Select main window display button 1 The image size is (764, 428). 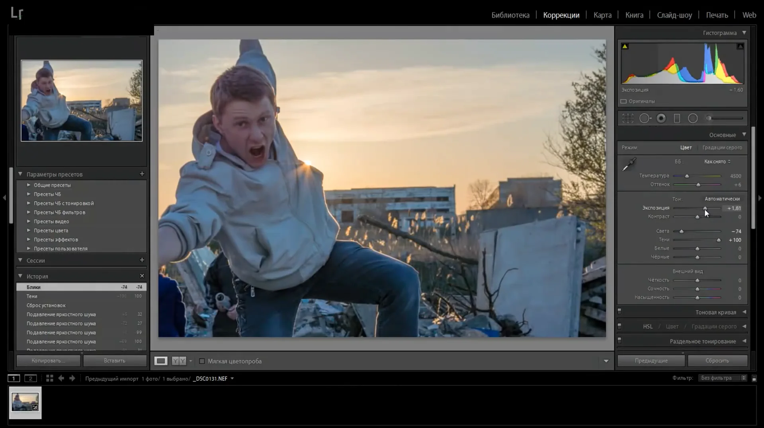point(14,378)
